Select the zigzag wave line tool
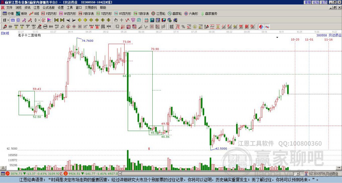The height and width of the screenshot is (183, 342). [x=146, y=27]
